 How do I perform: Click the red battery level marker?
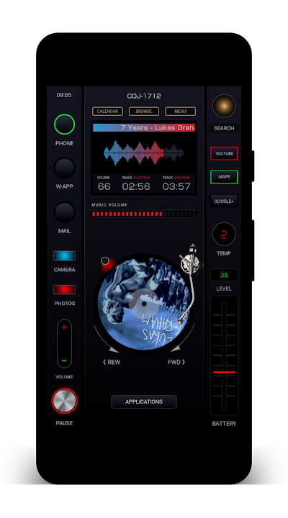(224, 373)
